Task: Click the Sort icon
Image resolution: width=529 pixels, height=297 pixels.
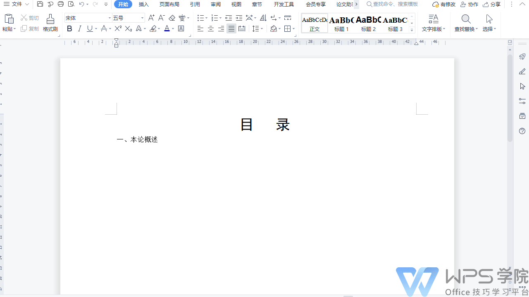Action: point(263,18)
